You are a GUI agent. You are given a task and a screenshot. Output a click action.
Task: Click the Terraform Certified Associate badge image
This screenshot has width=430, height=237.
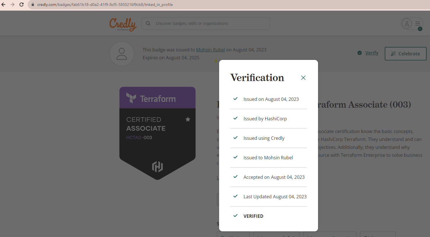click(157, 133)
